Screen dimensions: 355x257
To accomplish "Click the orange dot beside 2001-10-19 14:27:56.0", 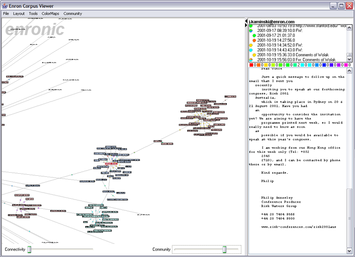I will pyautogui.click(x=254, y=40).
